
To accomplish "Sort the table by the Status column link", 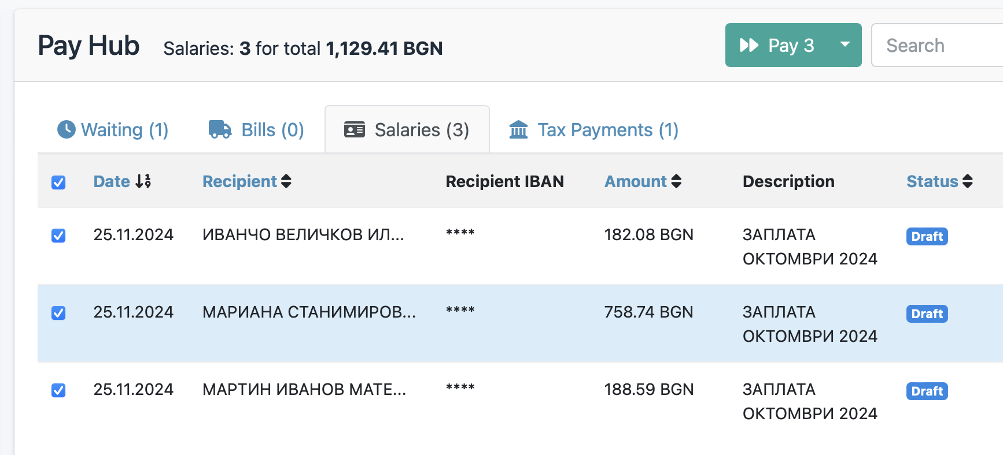I will (932, 181).
